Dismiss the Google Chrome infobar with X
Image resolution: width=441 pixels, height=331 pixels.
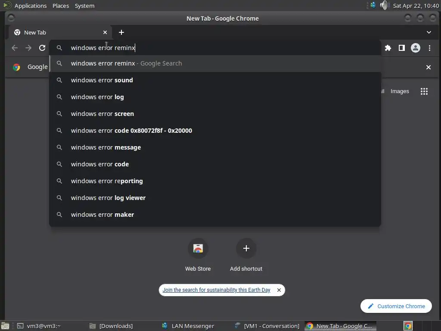coord(429,67)
